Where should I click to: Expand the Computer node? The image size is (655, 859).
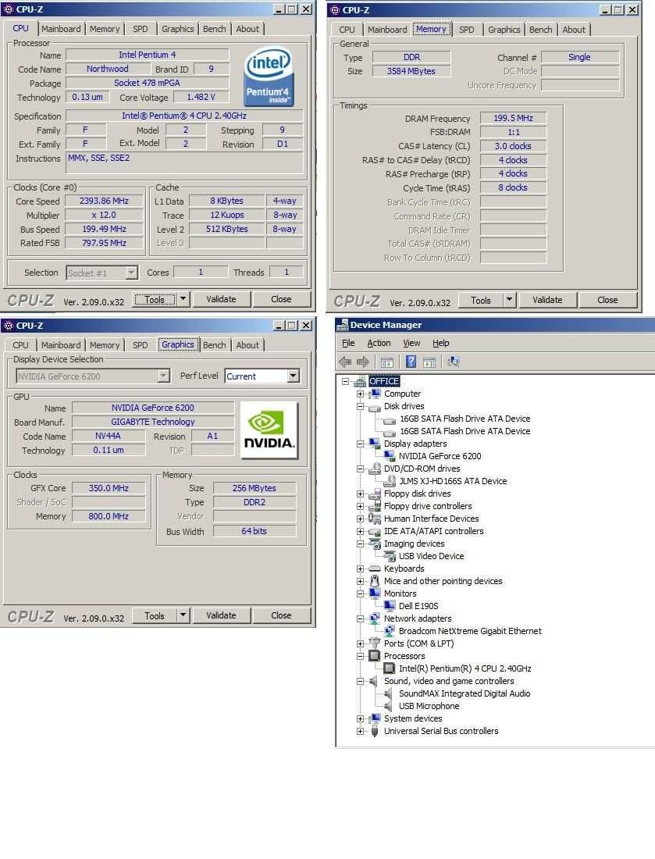360,394
